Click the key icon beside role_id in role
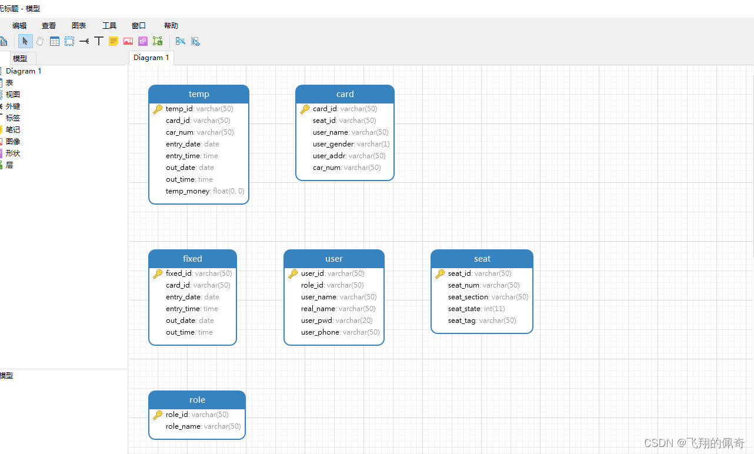 (x=158, y=415)
